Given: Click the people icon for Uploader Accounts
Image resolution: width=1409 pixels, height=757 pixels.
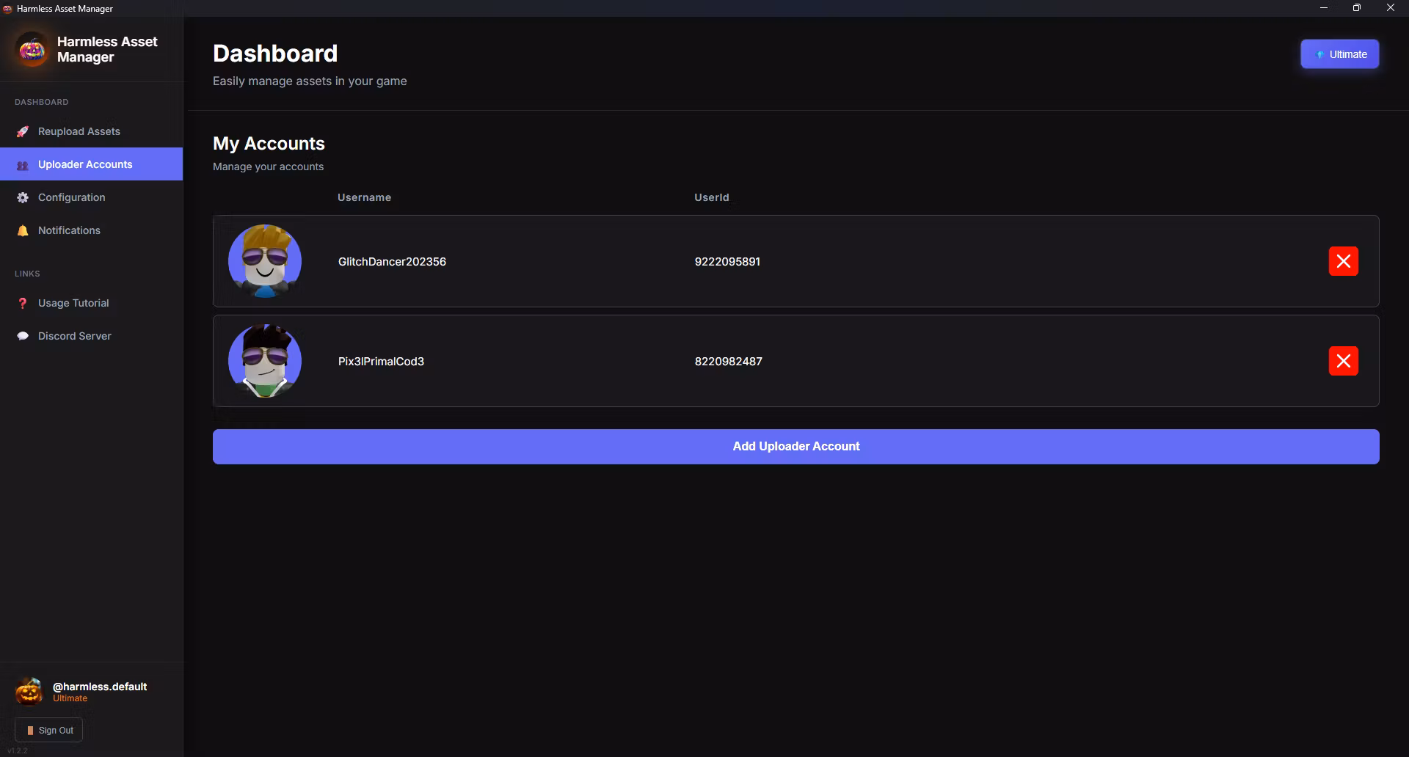Looking at the screenshot, I should point(23,165).
